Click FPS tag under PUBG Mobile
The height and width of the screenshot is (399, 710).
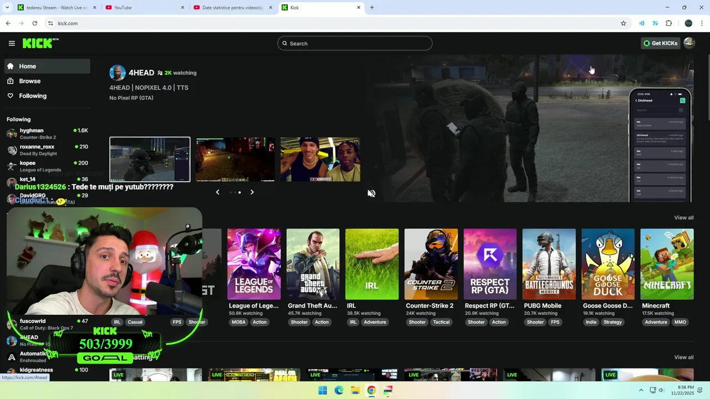pos(555,322)
